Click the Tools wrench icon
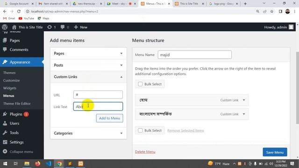The height and width of the screenshot is (168, 299). pyautogui.click(x=5, y=133)
